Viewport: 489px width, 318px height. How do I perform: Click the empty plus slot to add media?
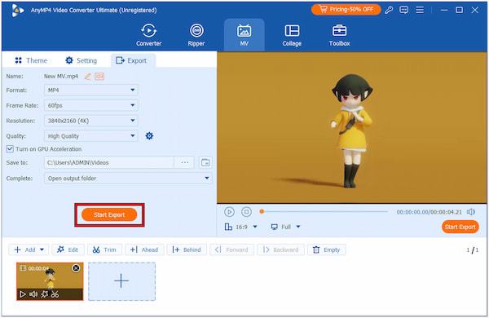click(121, 281)
